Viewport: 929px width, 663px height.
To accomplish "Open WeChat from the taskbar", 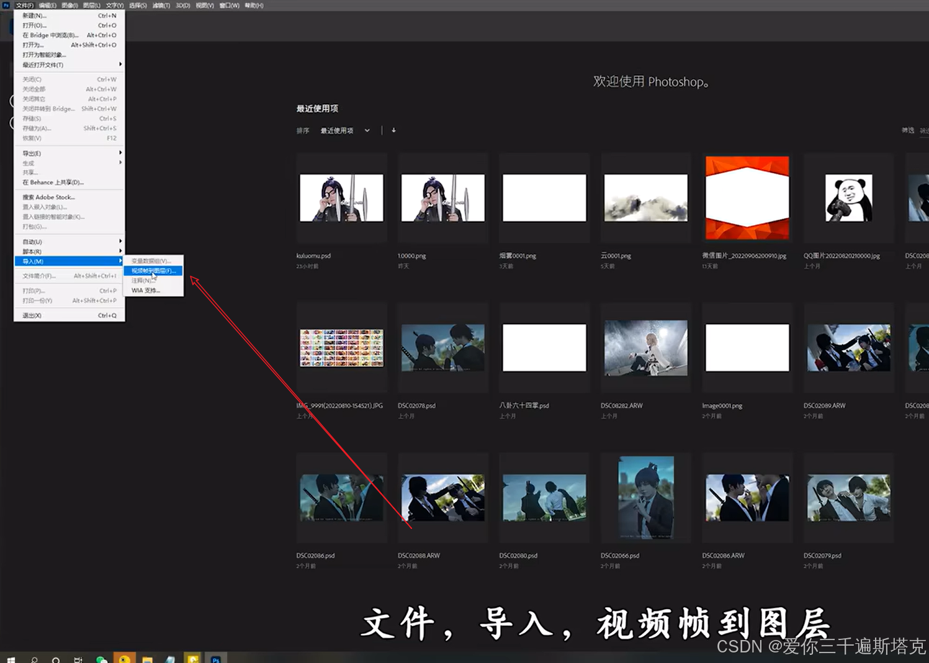I will pyautogui.click(x=101, y=659).
